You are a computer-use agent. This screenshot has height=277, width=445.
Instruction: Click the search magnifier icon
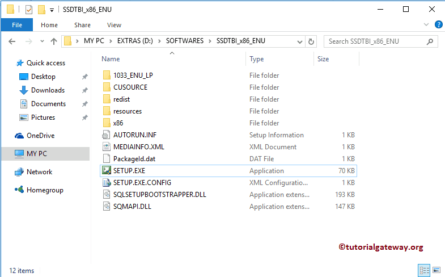(430, 41)
